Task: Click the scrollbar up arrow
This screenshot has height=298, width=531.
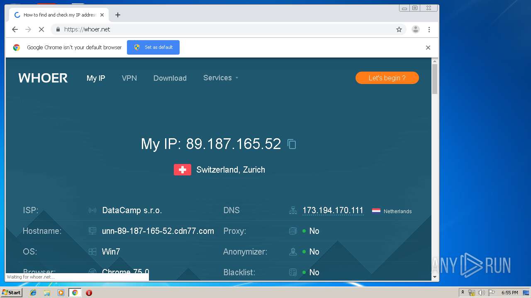Action: point(435,62)
